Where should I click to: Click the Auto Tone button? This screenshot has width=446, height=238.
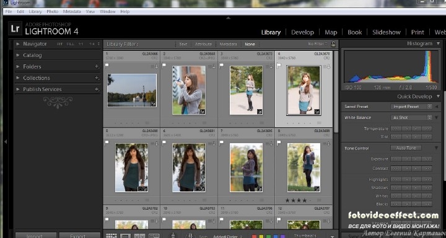[x=406, y=148]
